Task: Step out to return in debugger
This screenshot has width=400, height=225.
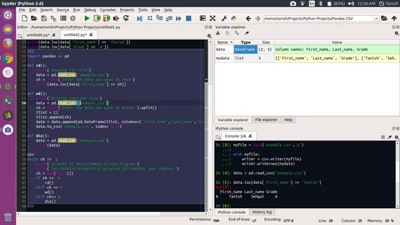Action: tap(169, 18)
